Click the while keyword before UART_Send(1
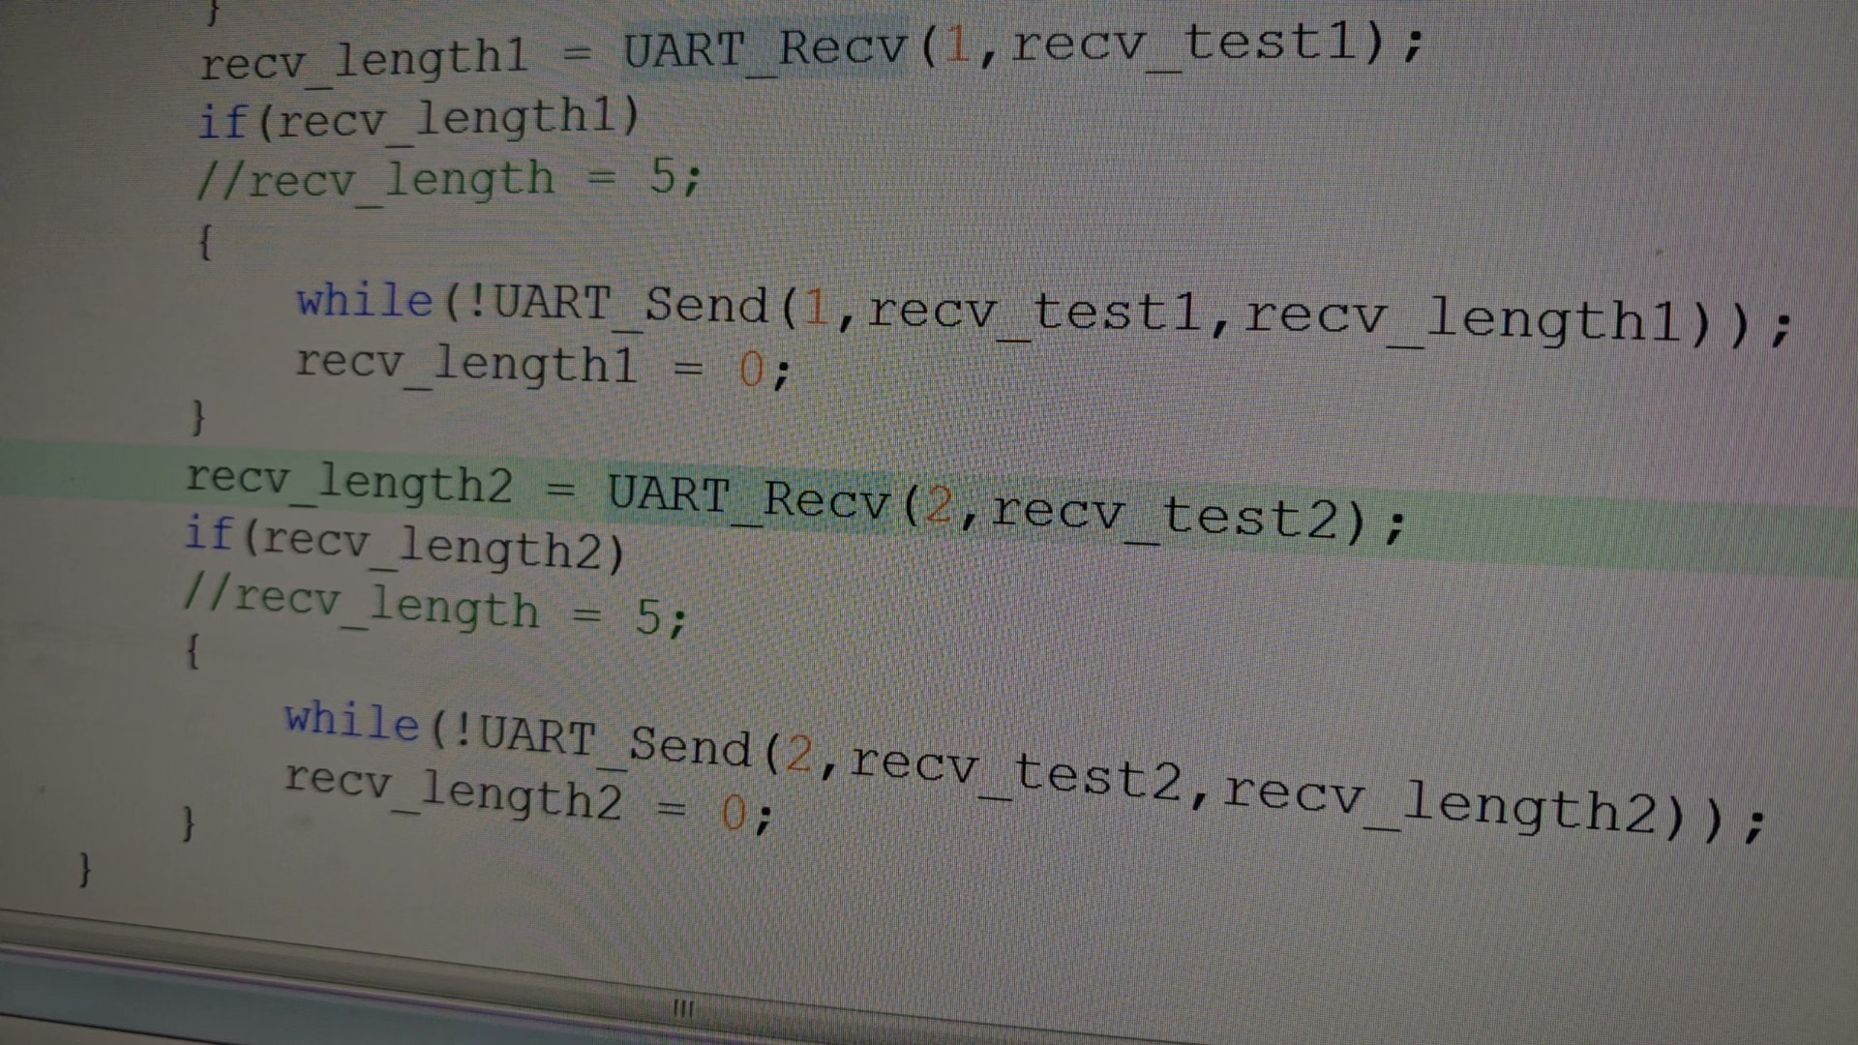Screen dimensions: 1858x1045 click(364, 301)
